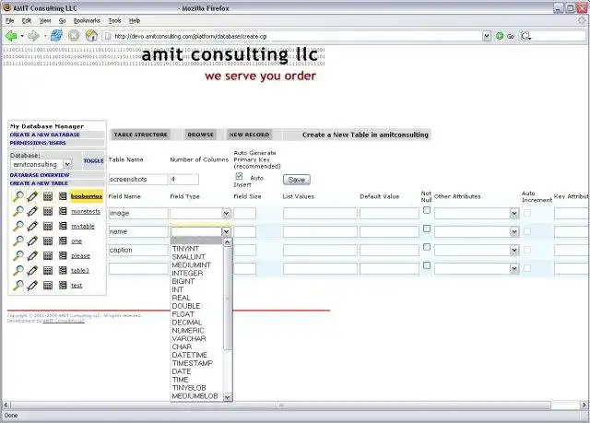Click the Save button

pyautogui.click(x=297, y=180)
